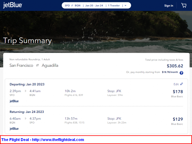Click Total price including taxes & fees label
Screen dimensions: 192x144
pyautogui.click(x=164, y=60)
